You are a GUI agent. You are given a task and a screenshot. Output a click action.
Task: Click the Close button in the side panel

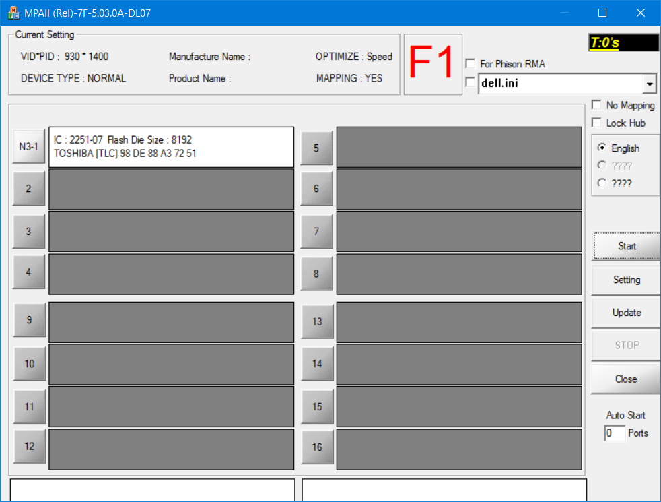(626, 379)
